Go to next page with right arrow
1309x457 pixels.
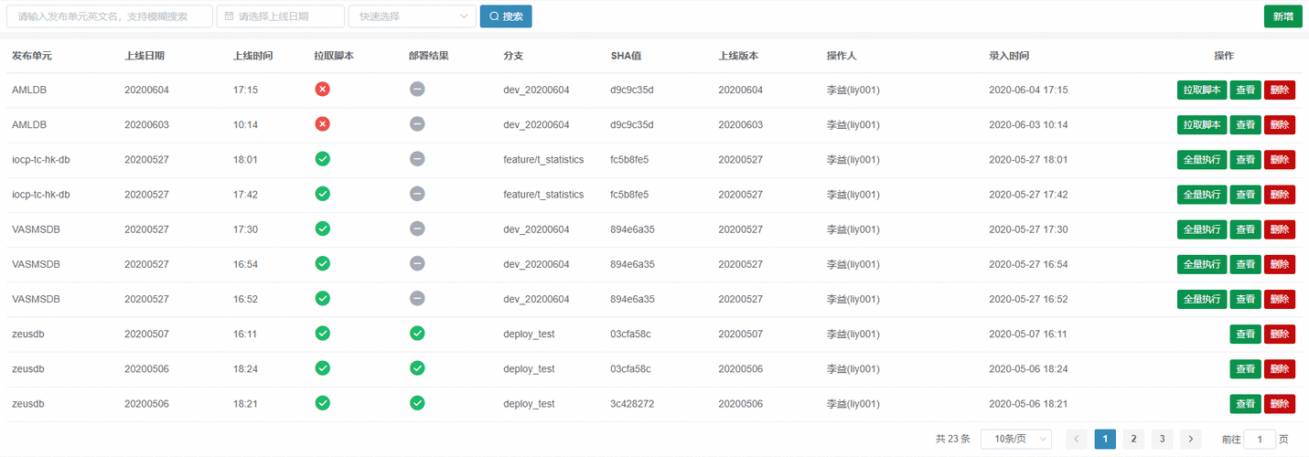[x=1190, y=439]
